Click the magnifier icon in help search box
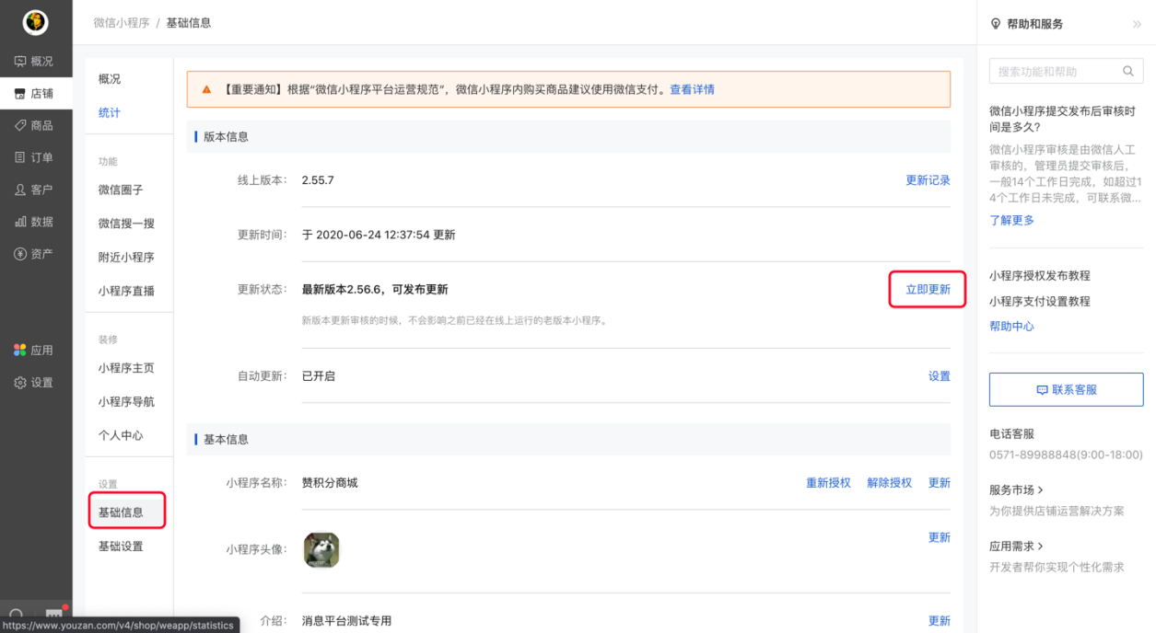Viewport: 1156px width, 633px height. pyautogui.click(x=1128, y=72)
